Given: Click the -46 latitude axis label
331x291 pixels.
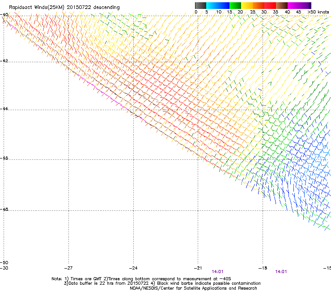Looking at the screenshot, I should (4, 158).
